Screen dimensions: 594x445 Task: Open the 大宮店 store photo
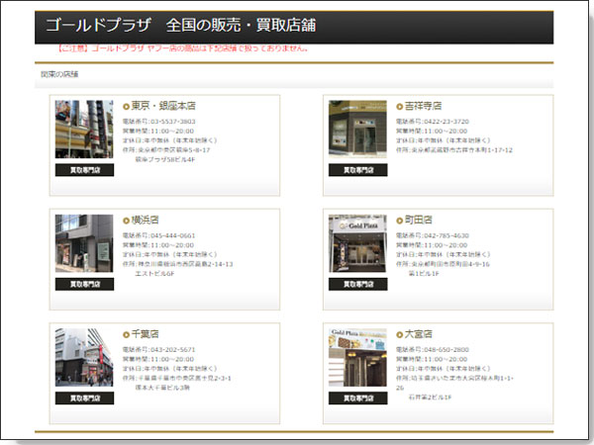pyautogui.click(x=357, y=357)
